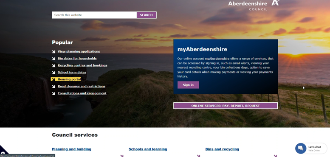Open View planning applications link

[x=79, y=51]
